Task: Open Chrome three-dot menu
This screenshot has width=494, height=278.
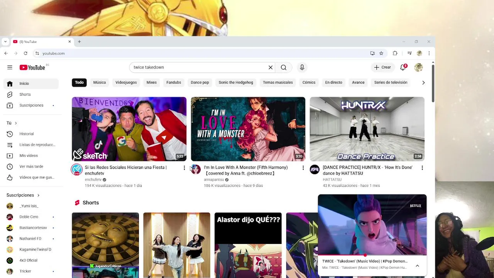Action: [x=429, y=53]
